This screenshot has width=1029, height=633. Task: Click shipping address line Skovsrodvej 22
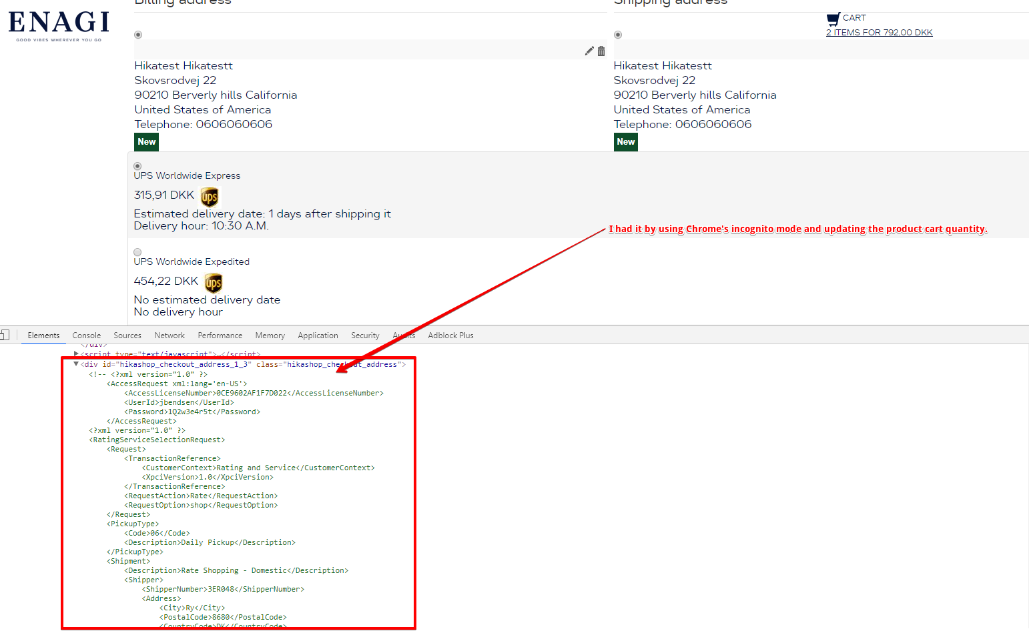pyautogui.click(x=655, y=80)
